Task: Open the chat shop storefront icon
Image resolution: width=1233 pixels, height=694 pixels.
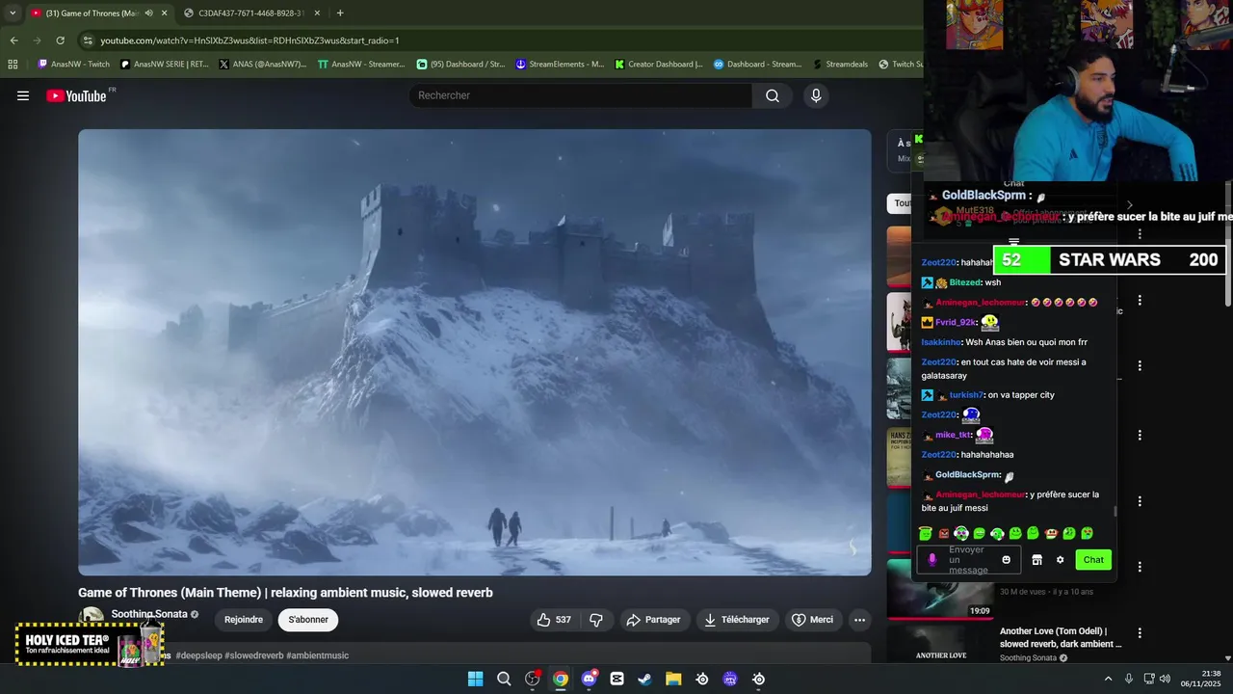Action: tap(1036, 560)
